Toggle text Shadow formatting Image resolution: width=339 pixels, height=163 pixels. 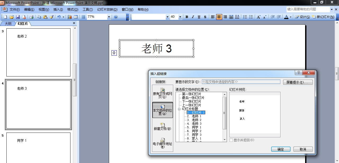pos(205,17)
